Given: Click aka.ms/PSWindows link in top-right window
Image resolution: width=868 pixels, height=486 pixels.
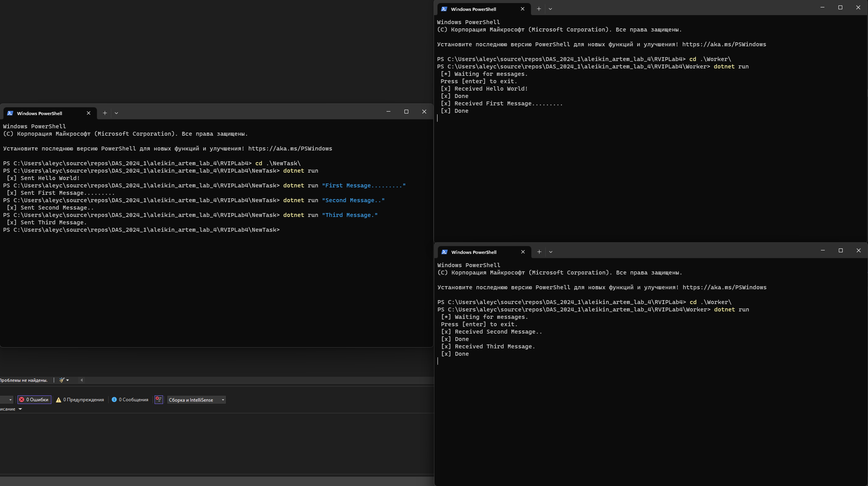Looking at the screenshot, I should point(724,44).
